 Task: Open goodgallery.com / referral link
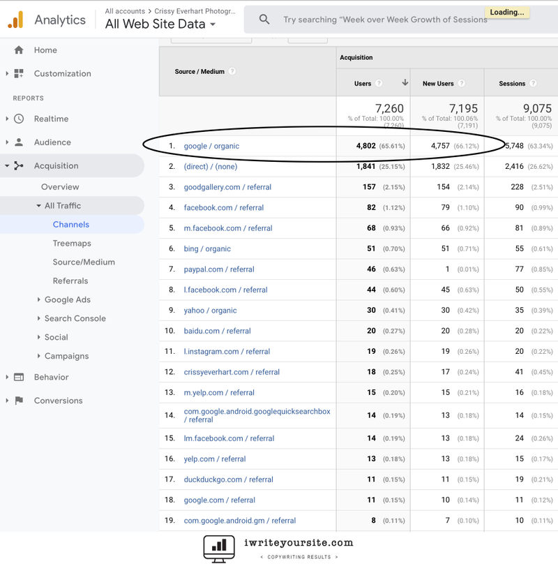tap(227, 187)
